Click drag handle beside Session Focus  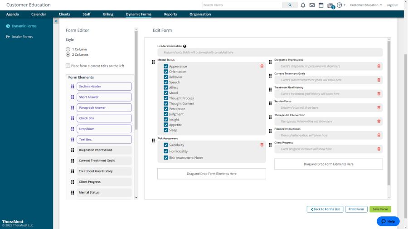coord(270,103)
